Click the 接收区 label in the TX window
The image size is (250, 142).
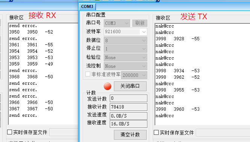(x=163, y=18)
